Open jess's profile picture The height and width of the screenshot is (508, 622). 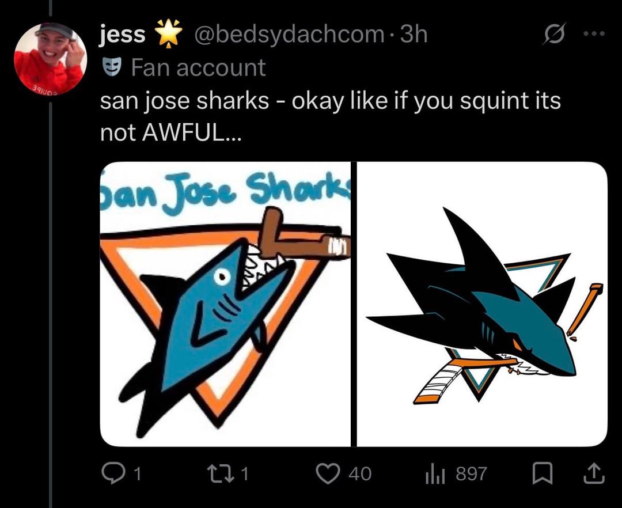(50, 59)
